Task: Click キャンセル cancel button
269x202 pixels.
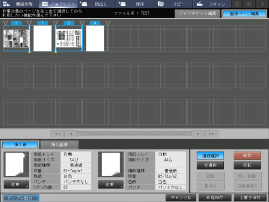Action: [x=181, y=198]
